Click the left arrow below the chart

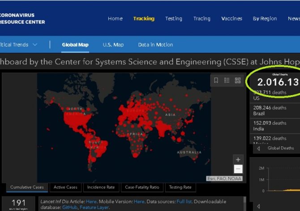258,207
